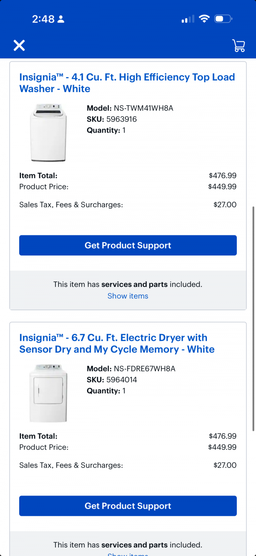Tap the white dryer product image
Viewport: 256px width, 556px height.
point(48,393)
